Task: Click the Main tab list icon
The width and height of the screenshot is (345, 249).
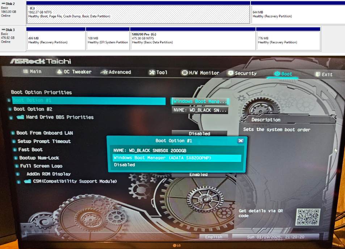Action: [26, 71]
